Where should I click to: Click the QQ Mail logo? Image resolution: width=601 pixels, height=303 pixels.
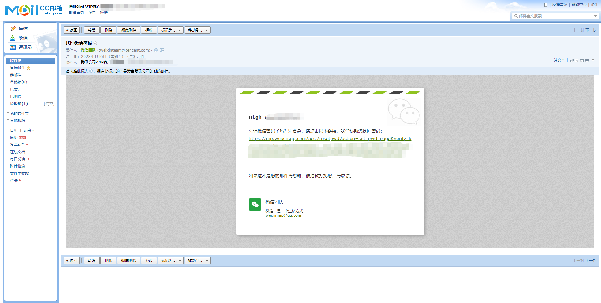pos(34,10)
